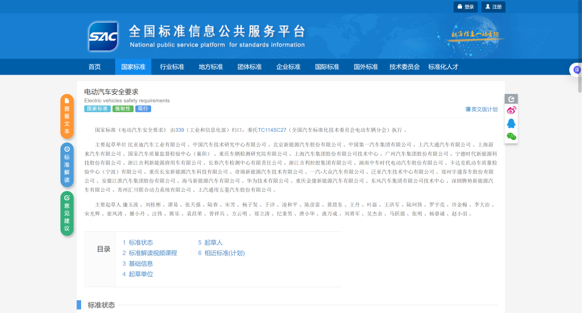The width and height of the screenshot is (582, 313).
Task: Switch to 行业标准 navigation tab
Action: point(172,67)
